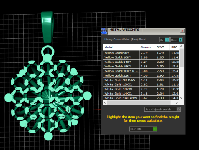This screenshot has width=200, height=150.
Task: Click the 2.79 grams value
Action: (144, 53)
